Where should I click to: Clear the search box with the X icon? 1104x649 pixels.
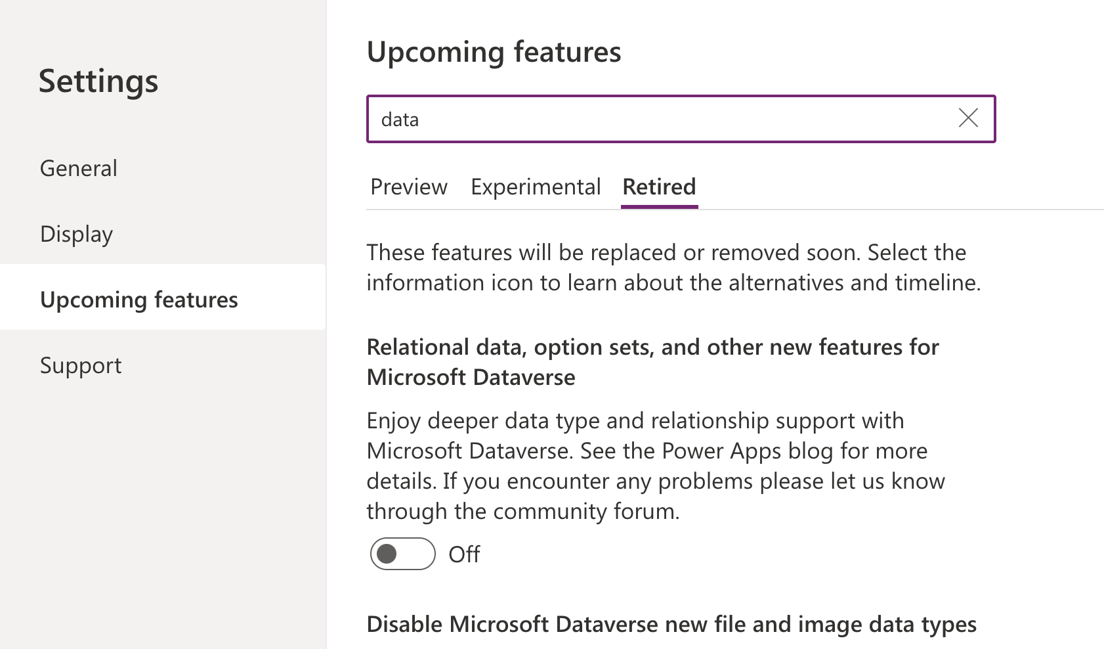[x=968, y=118]
